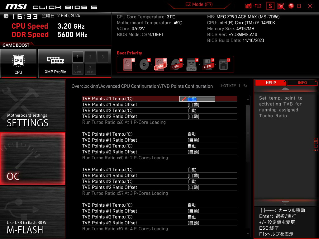The height and width of the screenshot is (239, 319).
Task: Click TVB #1 Temp value in 2 P-Cores group
Action: [x=192, y=134]
